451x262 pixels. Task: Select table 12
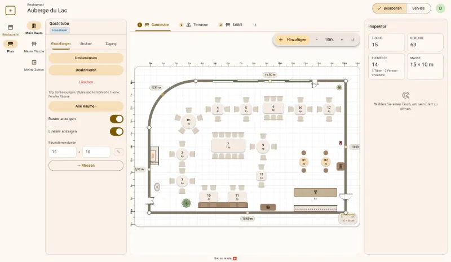pos(261,175)
